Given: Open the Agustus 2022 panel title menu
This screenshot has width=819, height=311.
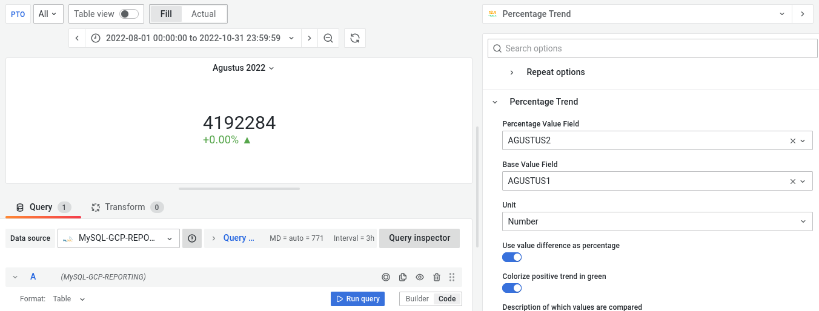Looking at the screenshot, I should click(x=243, y=68).
